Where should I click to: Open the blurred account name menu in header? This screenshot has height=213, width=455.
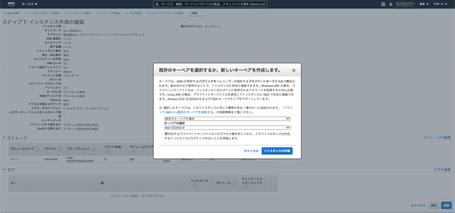[406, 5]
